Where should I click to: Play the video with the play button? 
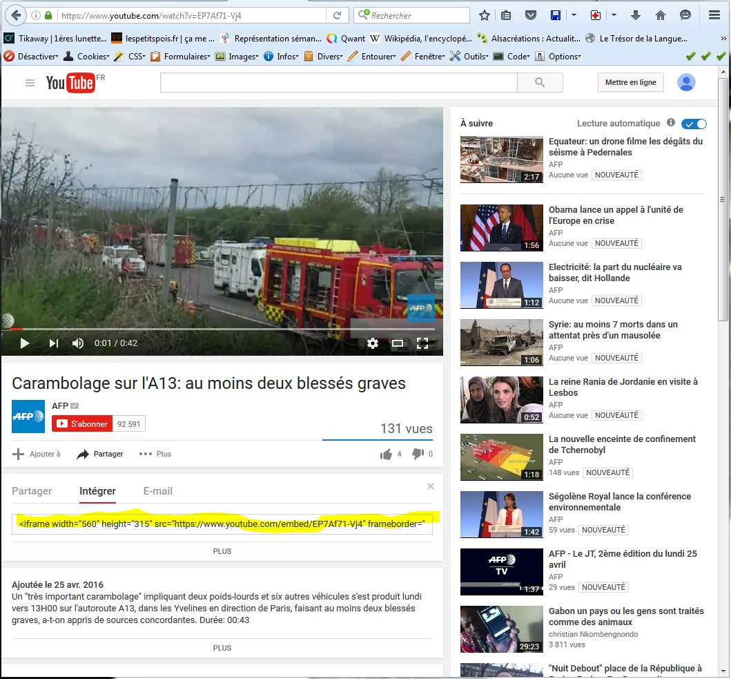click(25, 343)
